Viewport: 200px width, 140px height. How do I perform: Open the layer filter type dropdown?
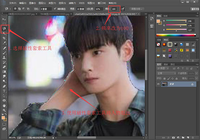point(163,69)
